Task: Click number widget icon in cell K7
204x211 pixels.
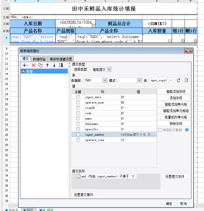Action: pos(170,41)
